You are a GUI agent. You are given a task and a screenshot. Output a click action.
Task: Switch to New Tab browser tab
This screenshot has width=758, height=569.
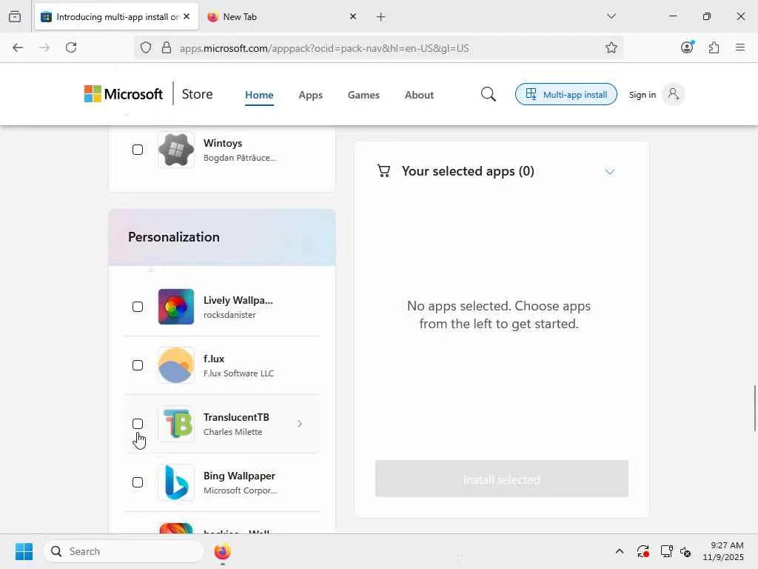(281, 17)
